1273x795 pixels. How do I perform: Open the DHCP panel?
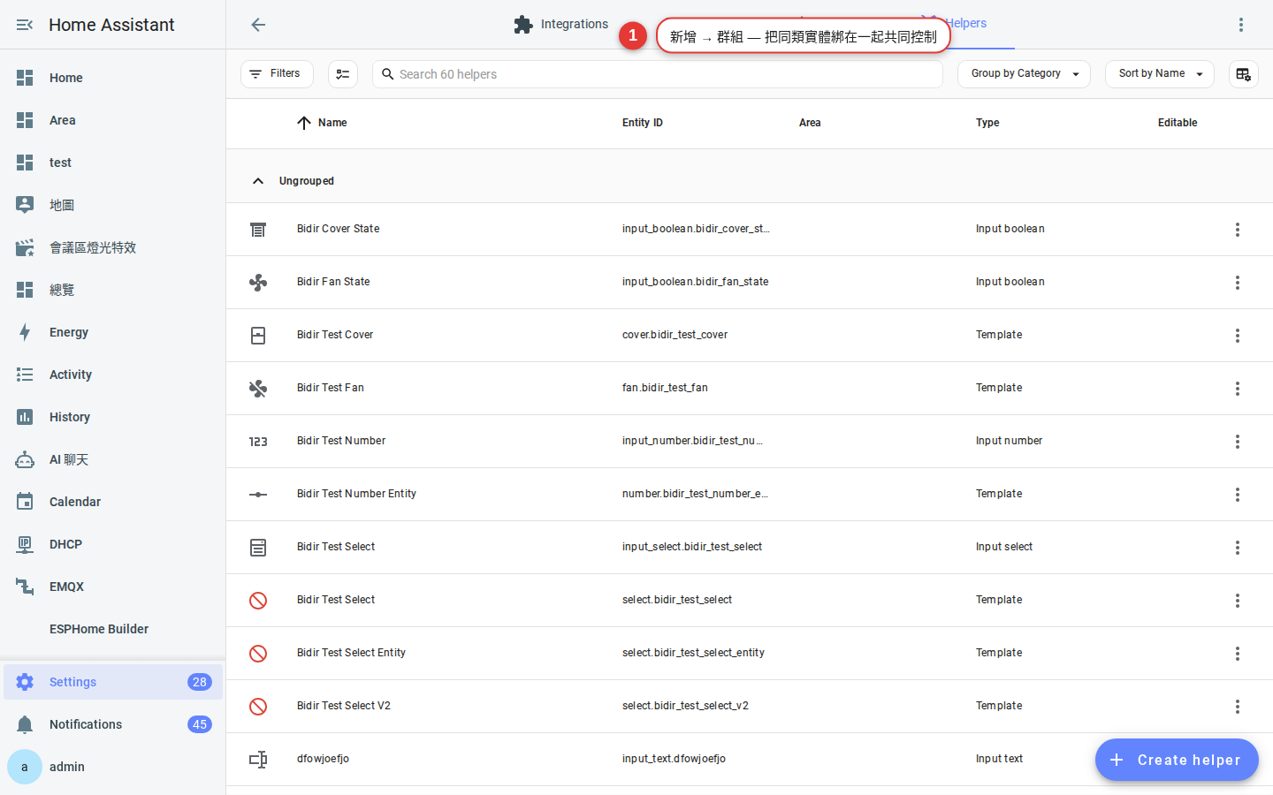113,544
